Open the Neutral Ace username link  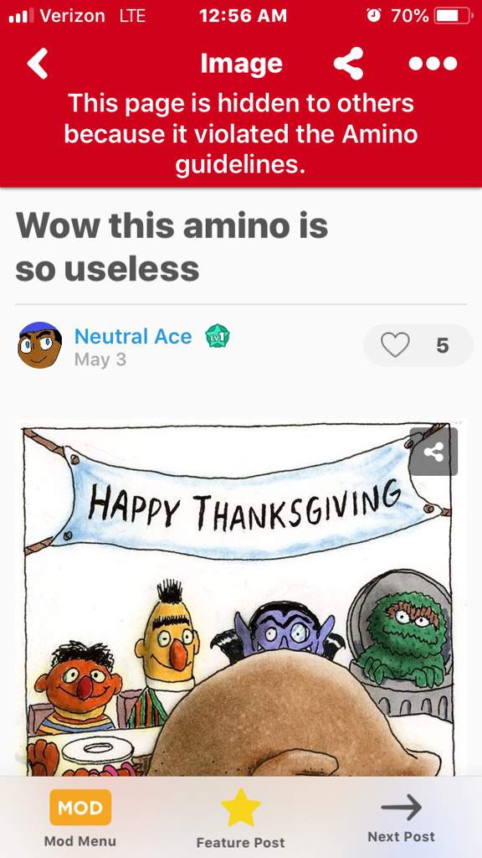pos(133,337)
